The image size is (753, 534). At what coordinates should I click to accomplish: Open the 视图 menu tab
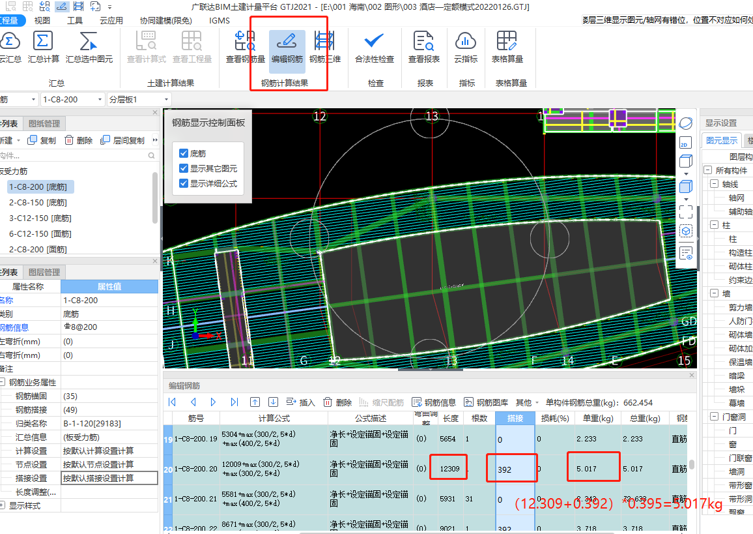tap(42, 20)
